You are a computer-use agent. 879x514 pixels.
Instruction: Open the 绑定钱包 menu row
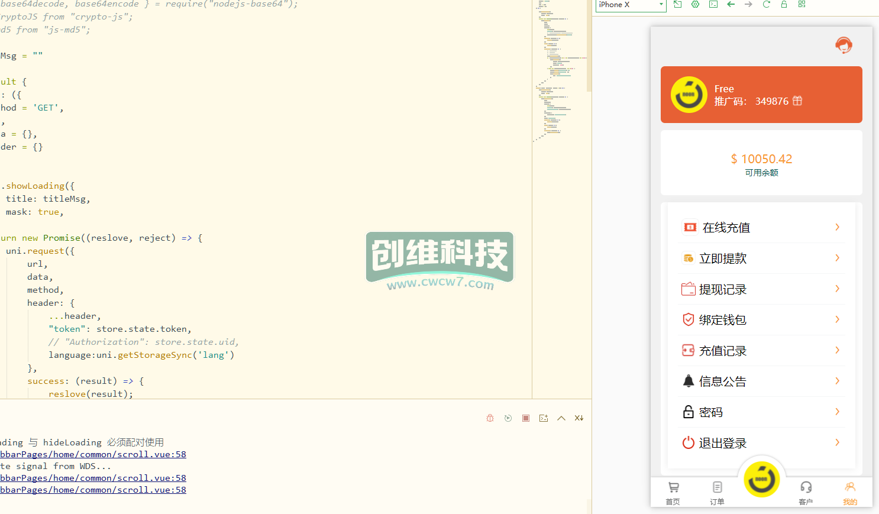[761, 320]
